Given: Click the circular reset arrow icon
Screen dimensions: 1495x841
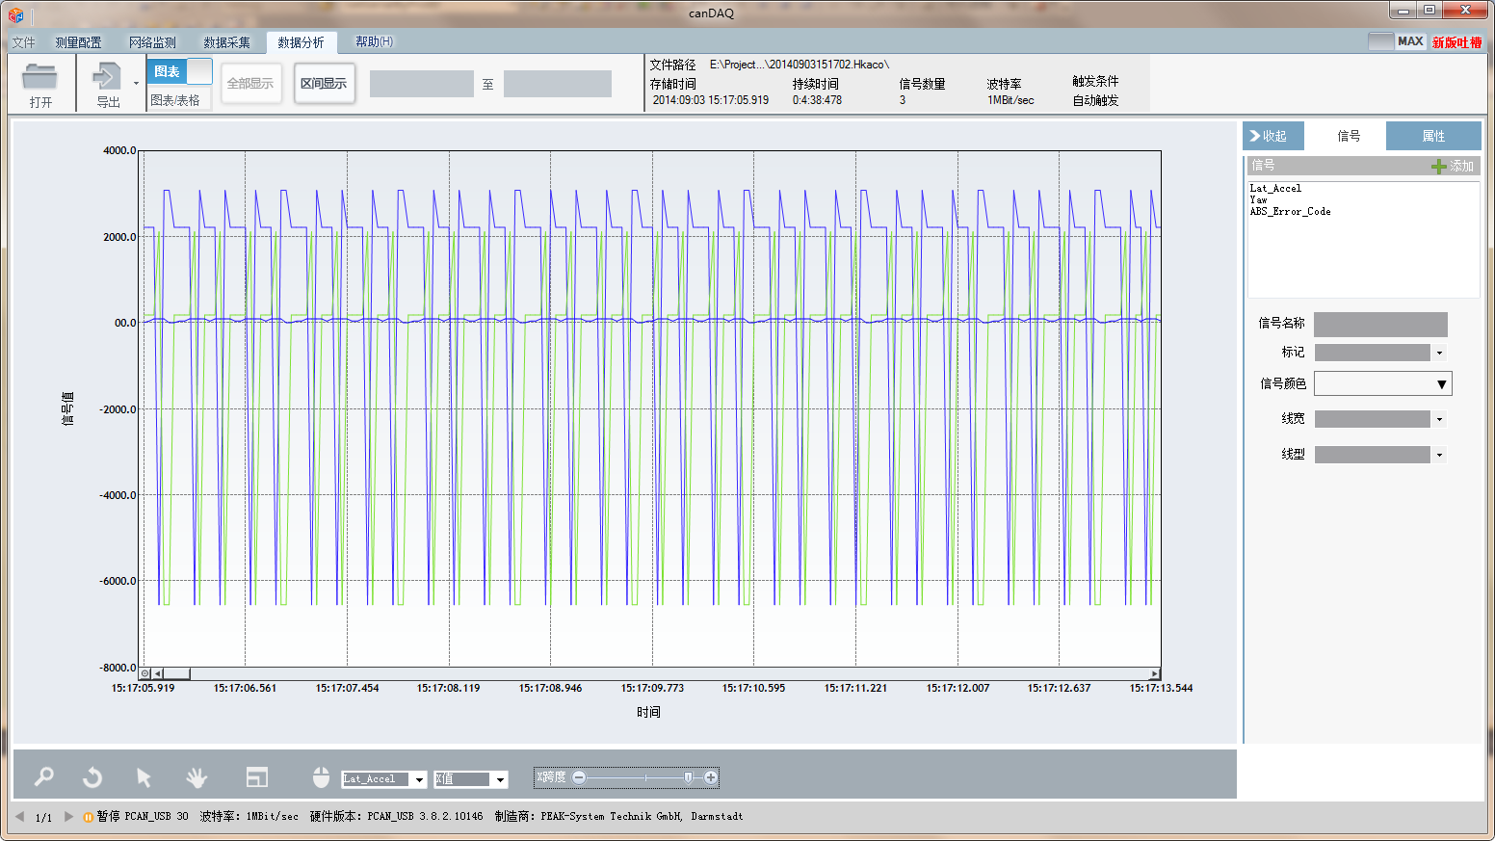Looking at the screenshot, I should tap(92, 776).
